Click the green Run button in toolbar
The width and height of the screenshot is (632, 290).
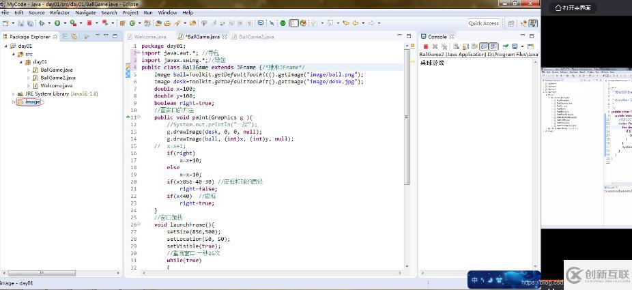click(57, 23)
